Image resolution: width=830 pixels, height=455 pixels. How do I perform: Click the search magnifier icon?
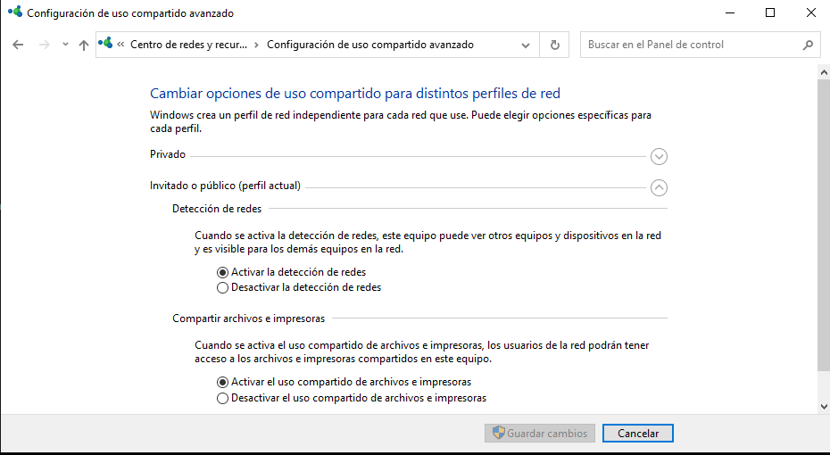[808, 45]
